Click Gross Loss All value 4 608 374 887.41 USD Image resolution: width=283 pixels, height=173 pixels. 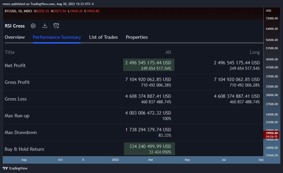pos(148,96)
